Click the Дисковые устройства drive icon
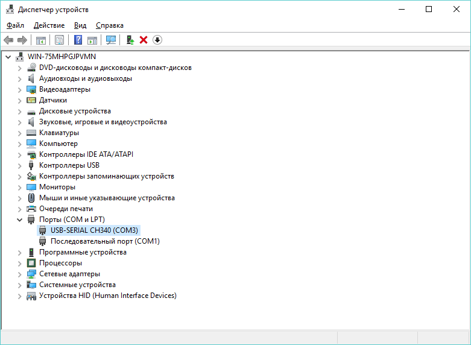Image resolution: width=471 pixels, height=345 pixels. coord(31,112)
